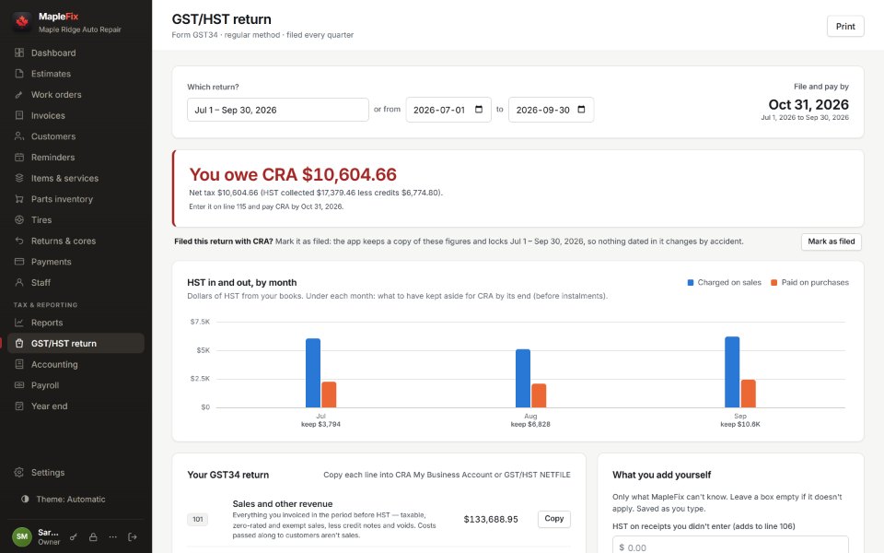Open Settings page
This screenshot has width=884, height=553.
76,472
